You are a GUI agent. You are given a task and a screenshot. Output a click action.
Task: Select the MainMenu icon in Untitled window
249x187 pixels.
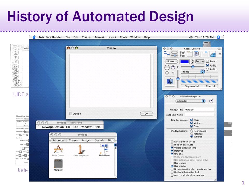click(104, 151)
